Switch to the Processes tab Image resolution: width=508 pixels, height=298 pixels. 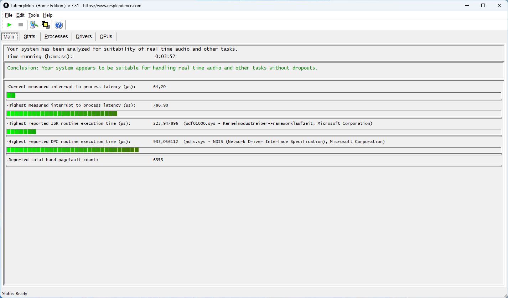pos(56,36)
